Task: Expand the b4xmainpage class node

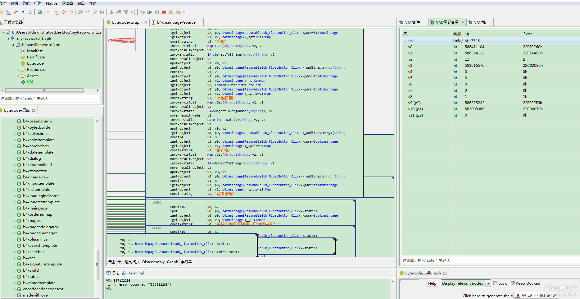Action: click(14, 208)
